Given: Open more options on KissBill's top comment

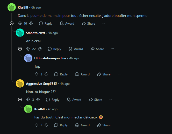Looking at the screenshot, I should [104, 24].
